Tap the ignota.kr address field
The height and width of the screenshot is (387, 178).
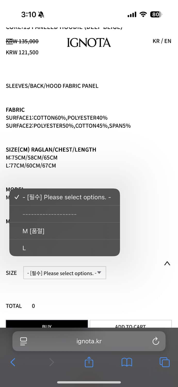click(89, 341)
